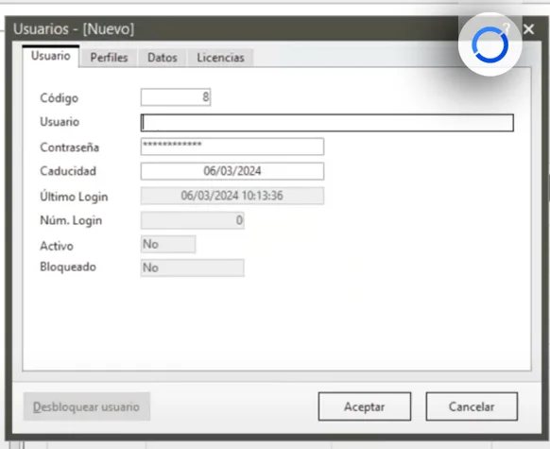Click the Bloqueado label text
This screenshot has width=550, height=449.
[x=68, y=267]
